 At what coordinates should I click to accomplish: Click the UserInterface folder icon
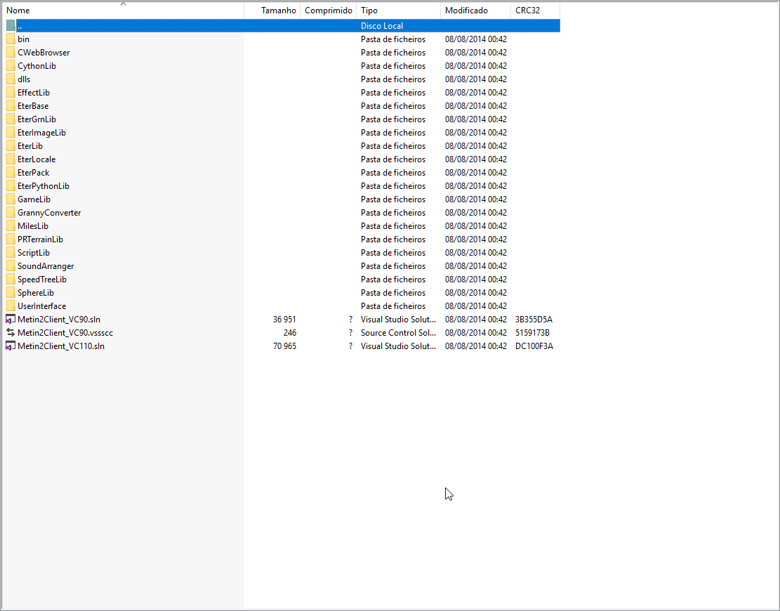click(x=11, y=306)
